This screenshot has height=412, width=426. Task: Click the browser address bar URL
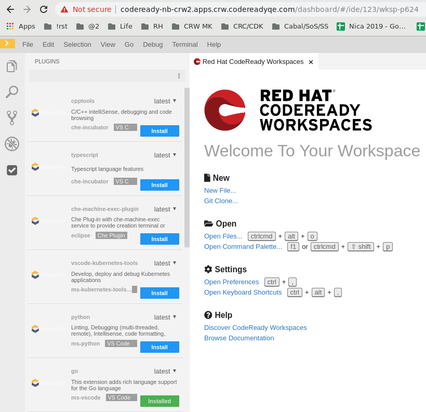click(269, 9)
